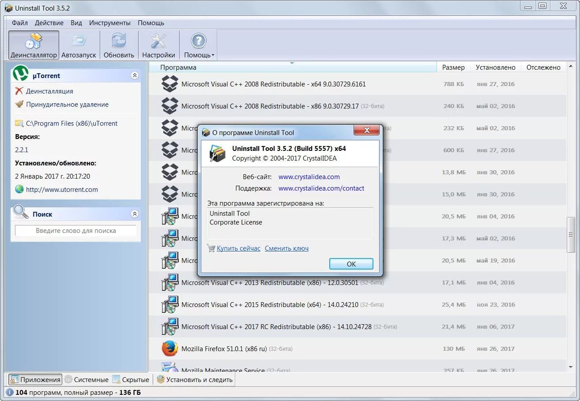Open www.crystalidea.com website link

[x=309, y=176]
